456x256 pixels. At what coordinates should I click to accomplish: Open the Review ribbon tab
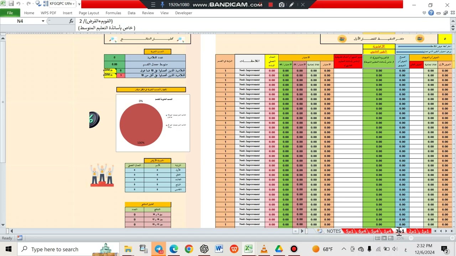148,13
